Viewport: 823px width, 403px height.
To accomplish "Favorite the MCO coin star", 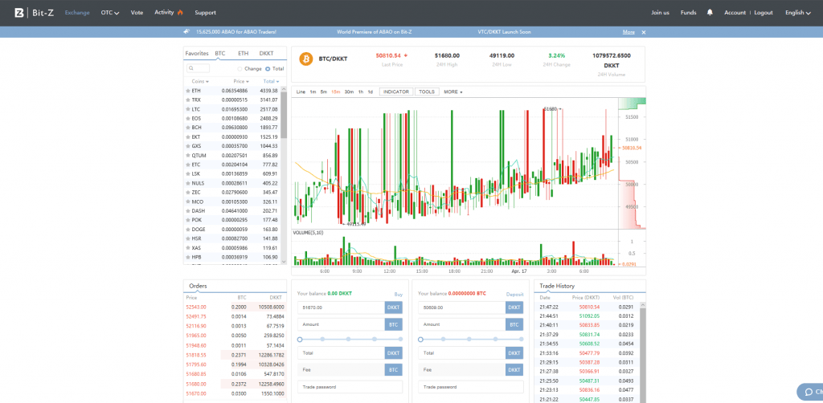I will pyautogui.click(x=187, y=201).
